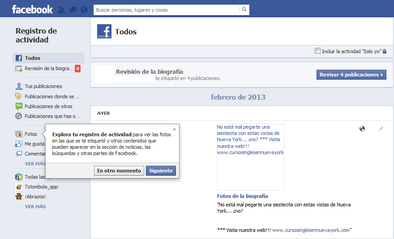394x239 pixels.
Task: Click the Todos sidebar Facebook icon
Action: pyautogui.click(x=19, y=58)
